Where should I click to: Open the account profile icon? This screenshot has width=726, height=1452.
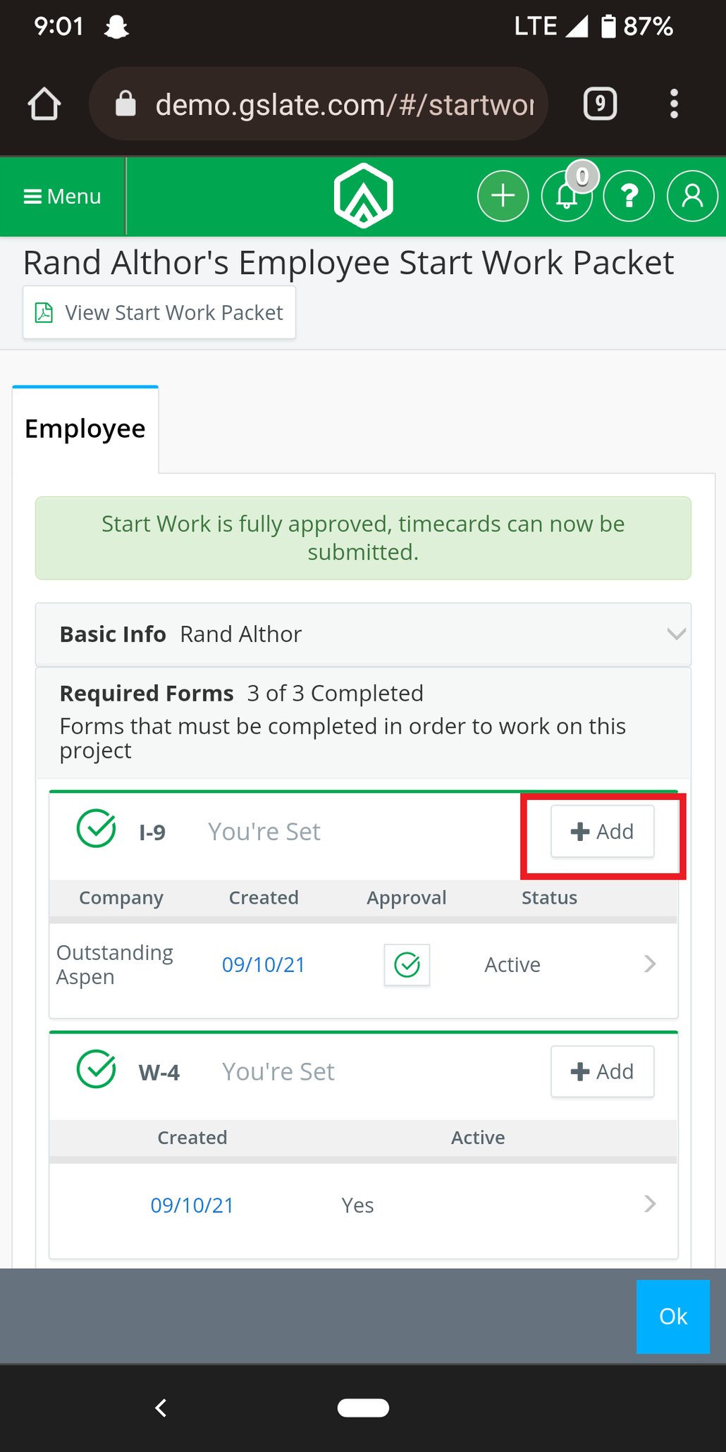[691, 196]
